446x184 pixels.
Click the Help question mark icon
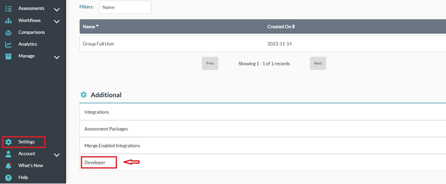point(8,177)
